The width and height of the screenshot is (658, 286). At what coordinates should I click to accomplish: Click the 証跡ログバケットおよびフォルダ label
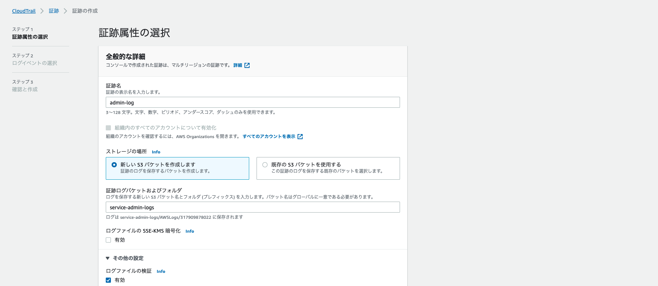pos(144,190)
